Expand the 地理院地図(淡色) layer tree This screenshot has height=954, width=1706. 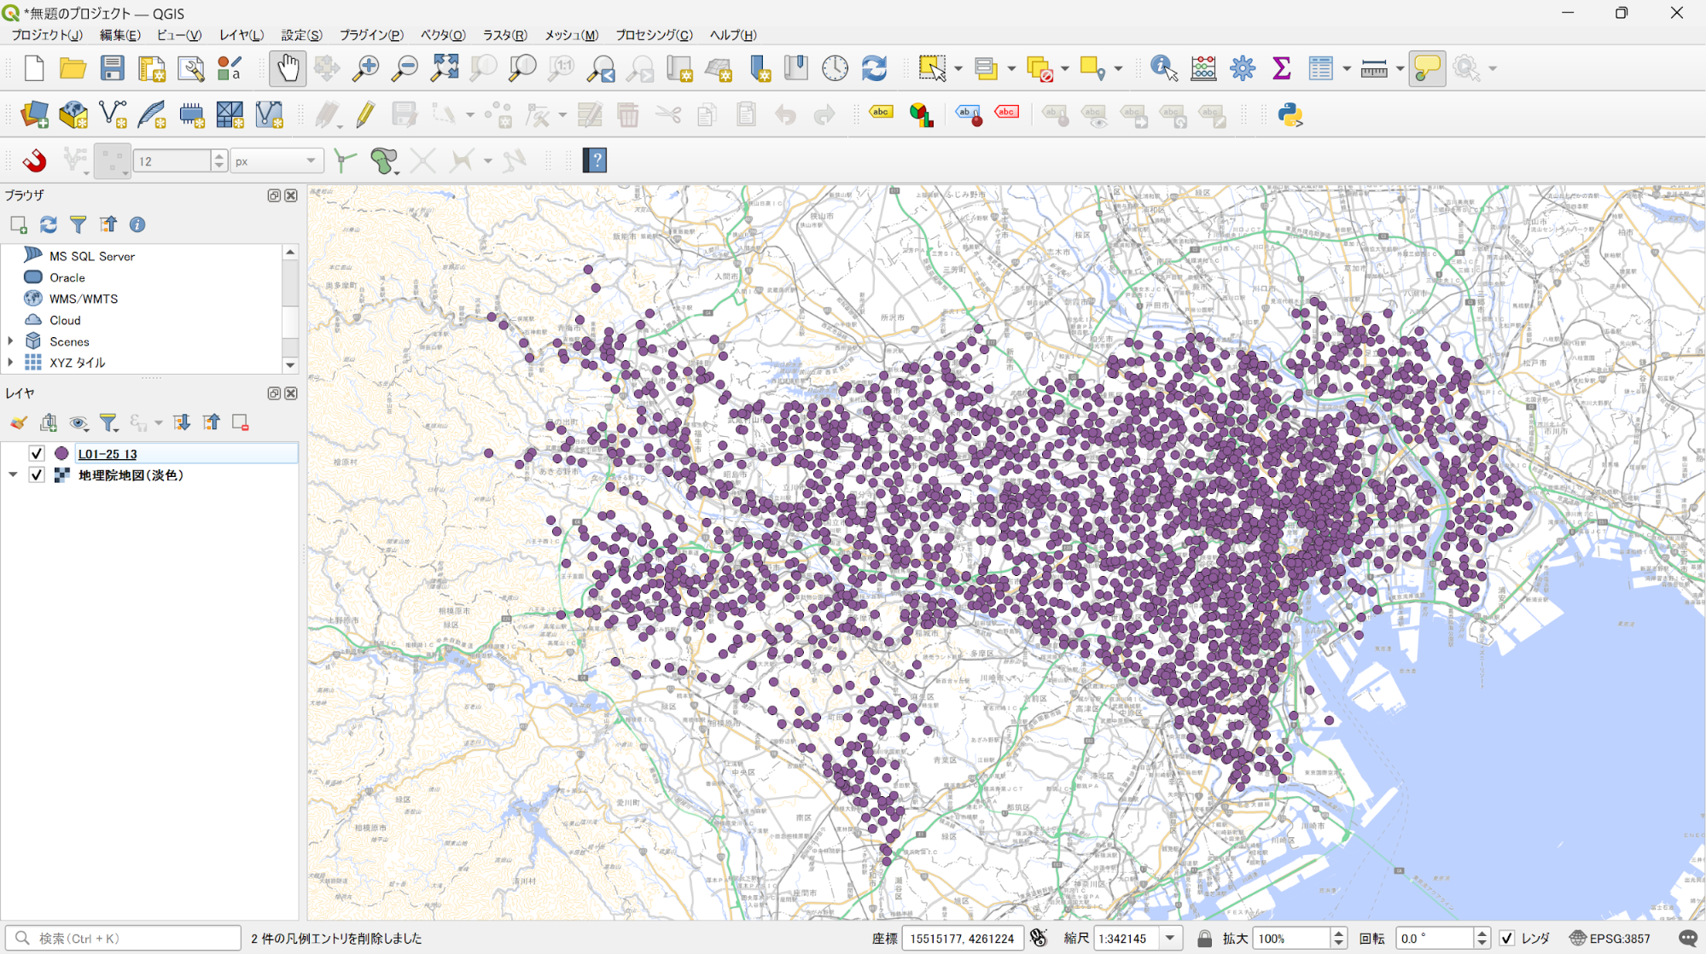pyautogui.click(x=13, y=474)
